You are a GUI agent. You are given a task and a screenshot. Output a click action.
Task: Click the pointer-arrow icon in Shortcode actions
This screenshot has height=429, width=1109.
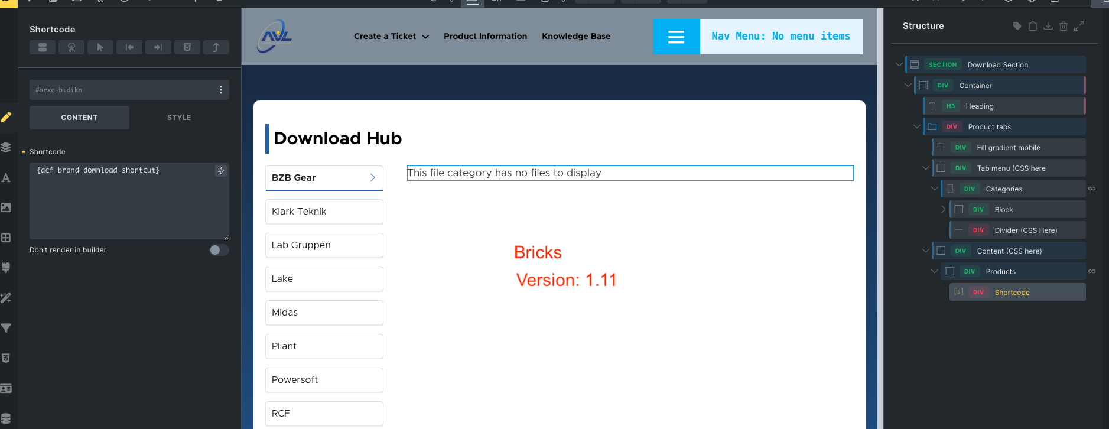[x=100, y=47]
